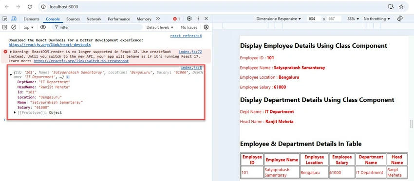
Task: Click the Employee Name table header
Action: tap(282, 160)
